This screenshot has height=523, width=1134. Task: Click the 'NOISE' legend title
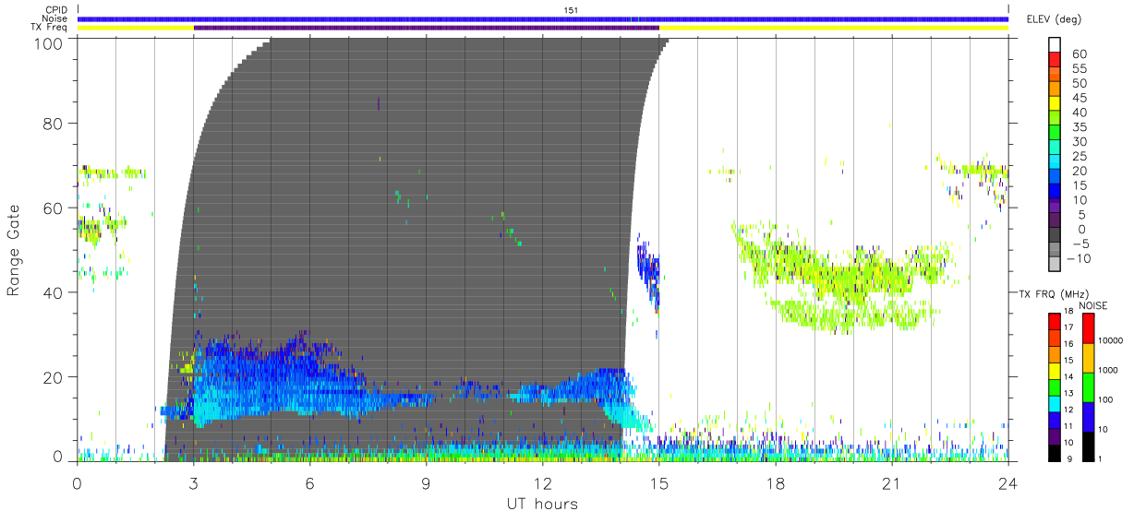coord(1092,305)
